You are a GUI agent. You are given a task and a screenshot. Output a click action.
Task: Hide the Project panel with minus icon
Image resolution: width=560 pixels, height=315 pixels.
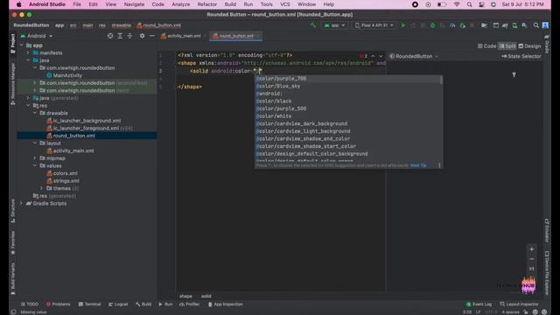(x=151, y=36)
